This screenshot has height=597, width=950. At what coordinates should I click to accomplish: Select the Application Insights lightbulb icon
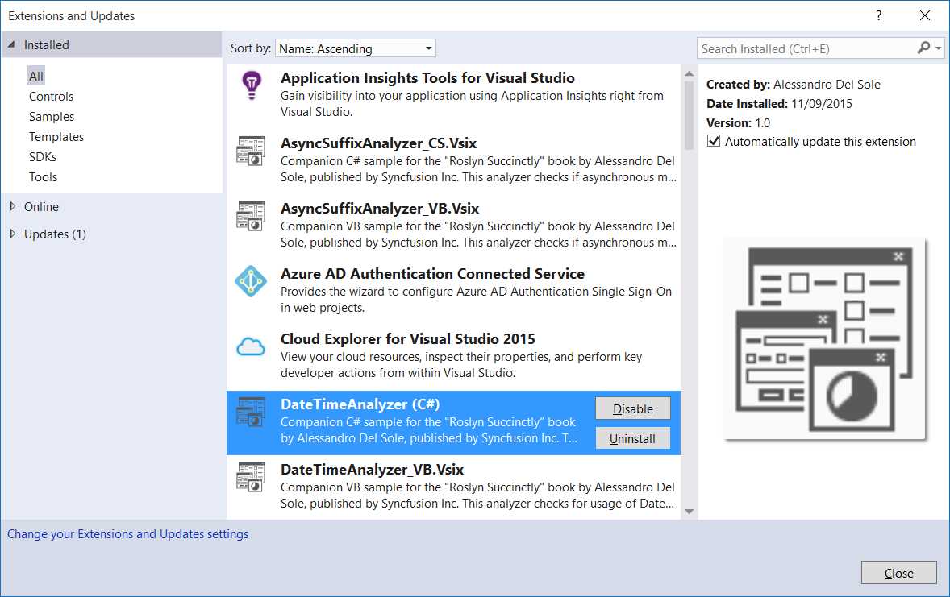pyautogui.click(x=251, y=85)
